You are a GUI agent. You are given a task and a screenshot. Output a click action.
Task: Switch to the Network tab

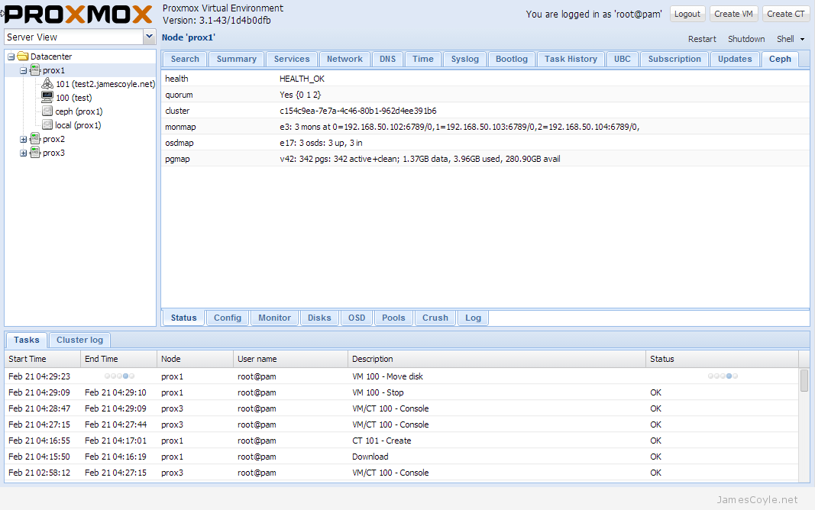pos(344,60)
